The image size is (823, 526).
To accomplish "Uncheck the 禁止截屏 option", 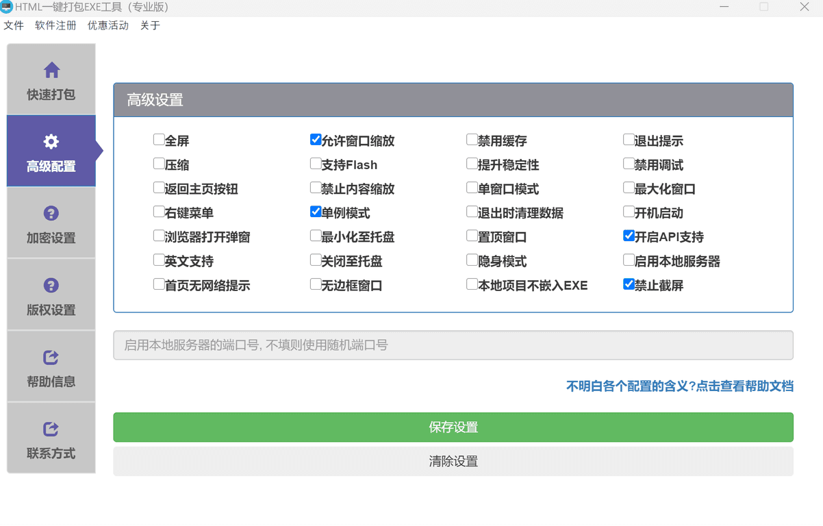I will click(629, 285).
